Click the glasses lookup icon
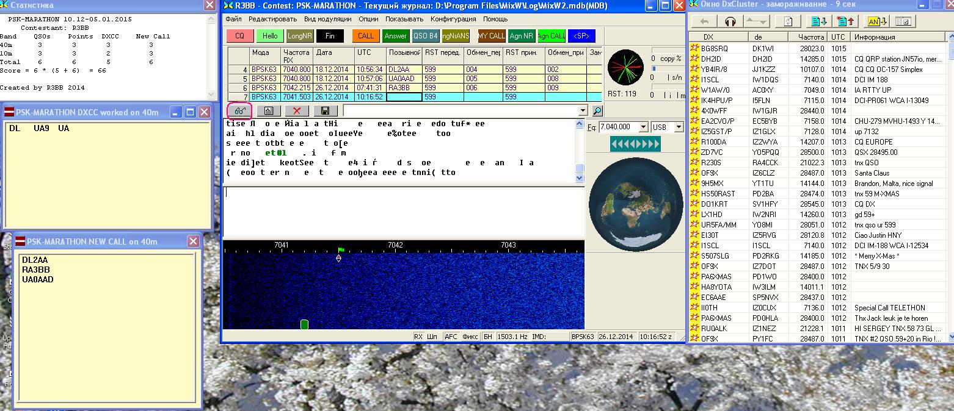Viewport: 954px width, 411px height. click(x=239, y=110)
